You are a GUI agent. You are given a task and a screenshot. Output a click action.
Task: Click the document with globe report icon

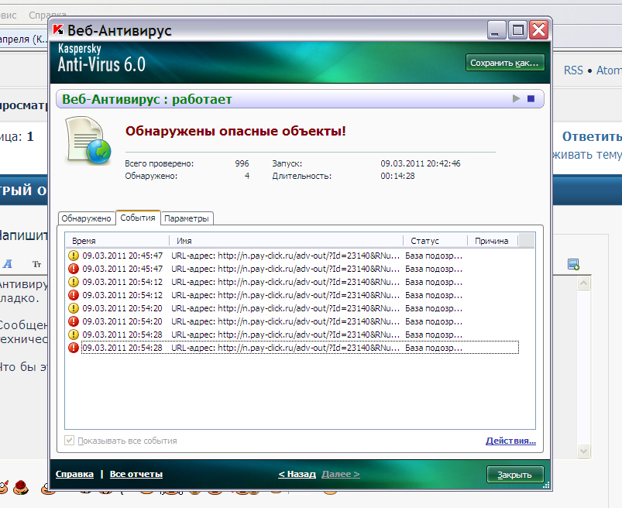pos(88,140)
